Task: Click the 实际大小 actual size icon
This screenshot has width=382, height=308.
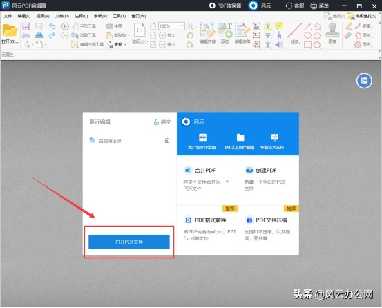Action: coord(140,33)
